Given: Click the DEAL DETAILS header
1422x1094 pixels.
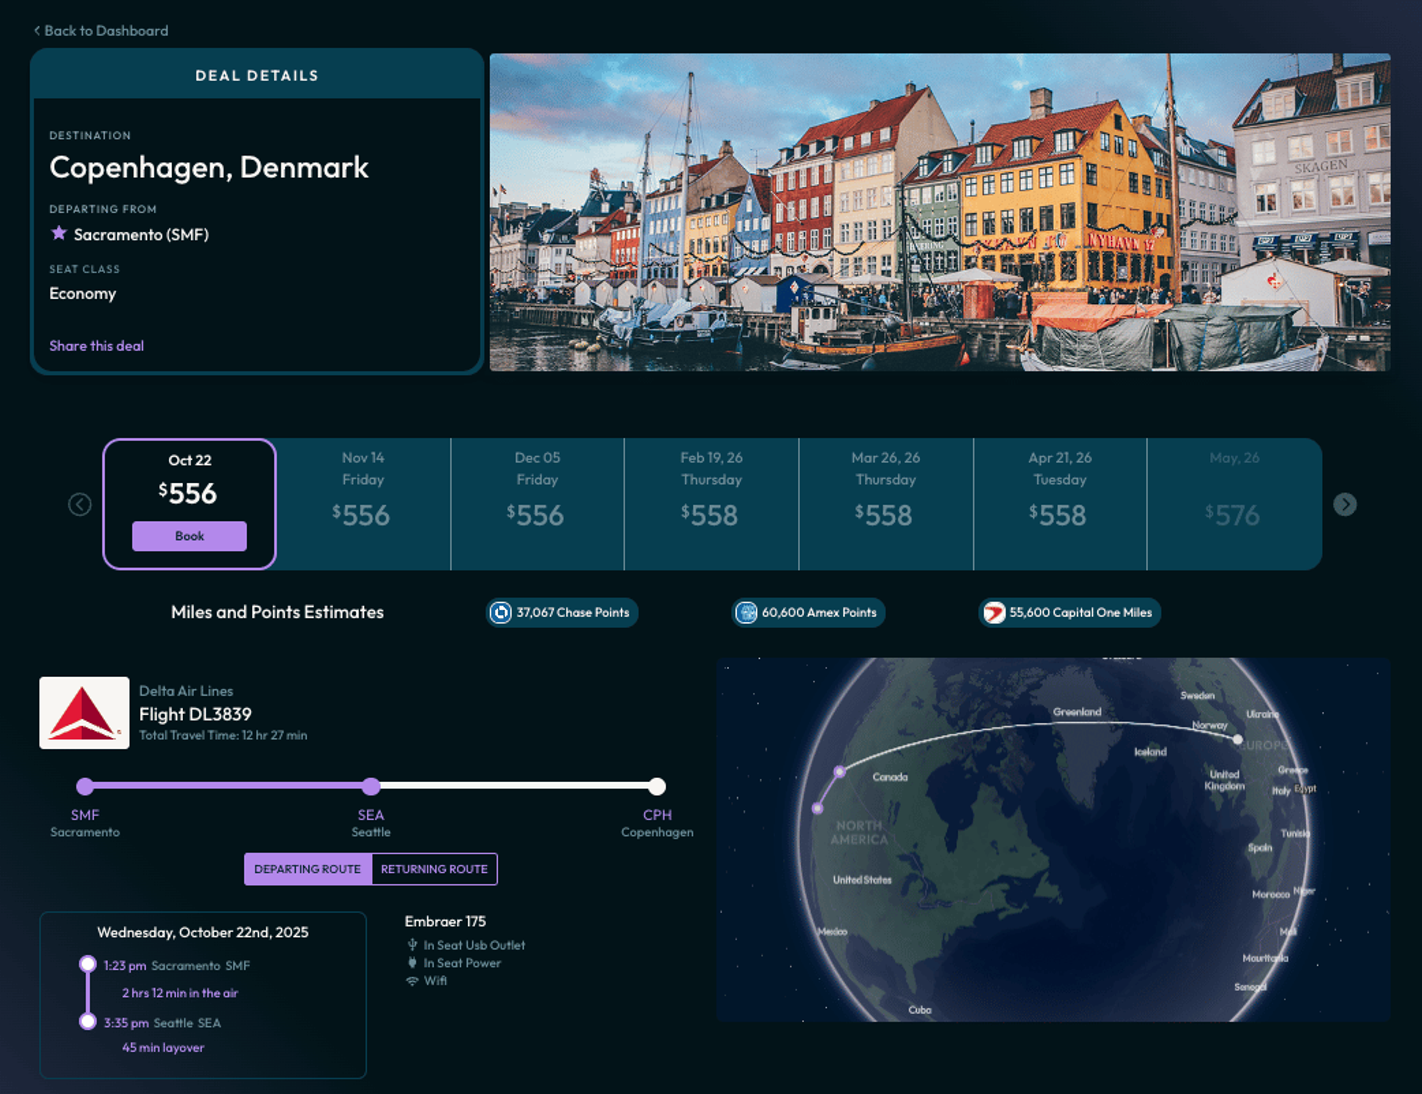Looking at the screenshot, I should [x=257, y=75].
